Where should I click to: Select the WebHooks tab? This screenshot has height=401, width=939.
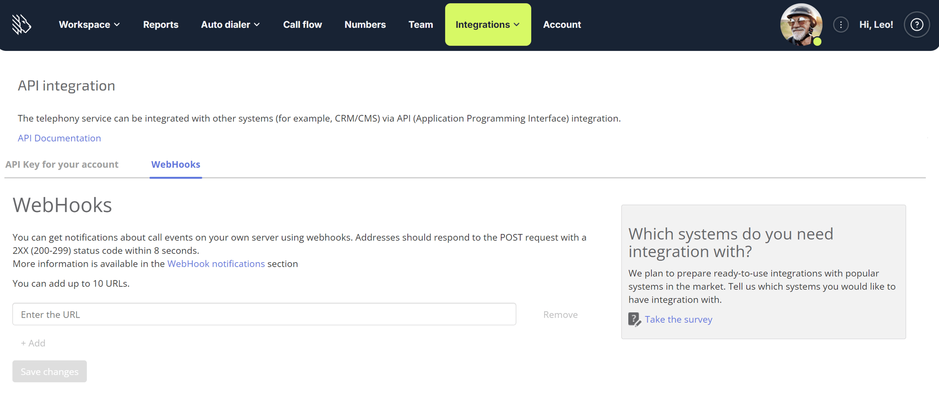[x=176, y=164]
